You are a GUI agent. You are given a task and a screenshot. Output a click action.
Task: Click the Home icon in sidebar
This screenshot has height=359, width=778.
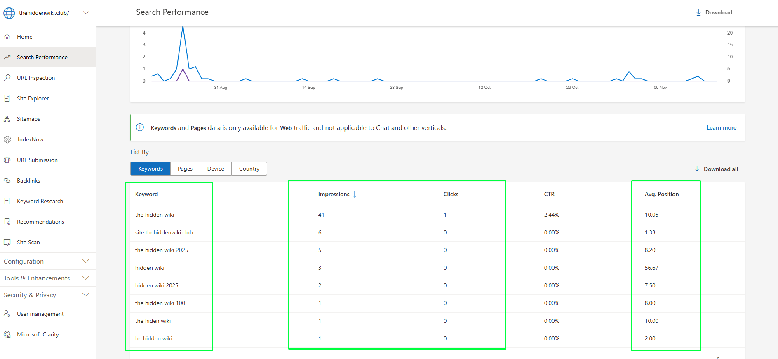(x=7, y=37)
